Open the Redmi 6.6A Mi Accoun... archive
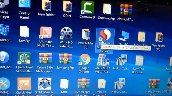Screen dimensions: 172x96 45,63
